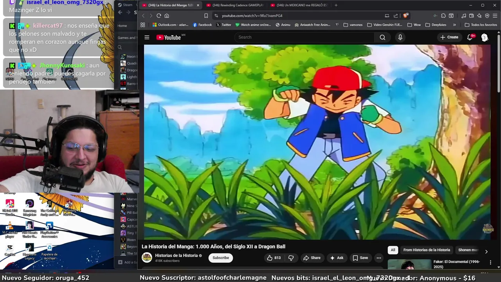This screenshot has height=282, width=501.
Task: Bookmark this page with bookmark icon
Action: 206,16
